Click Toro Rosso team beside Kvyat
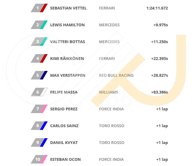195x166 pixels. pyautogui.click(x=112, y=143)
